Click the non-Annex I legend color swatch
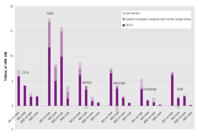This screenshot has width=199, height=137. (x=123, y=13)
